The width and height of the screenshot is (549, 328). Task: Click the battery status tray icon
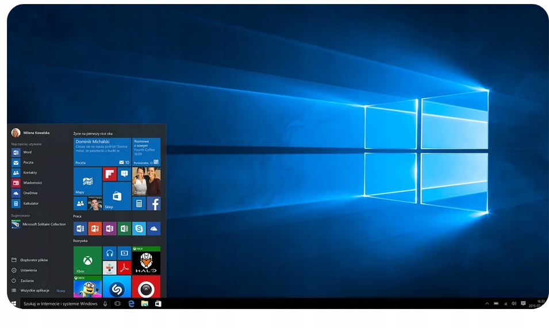(x=496, y=303)
